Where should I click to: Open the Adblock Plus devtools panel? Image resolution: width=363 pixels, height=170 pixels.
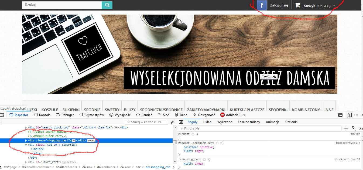click(x=232, y=115)
